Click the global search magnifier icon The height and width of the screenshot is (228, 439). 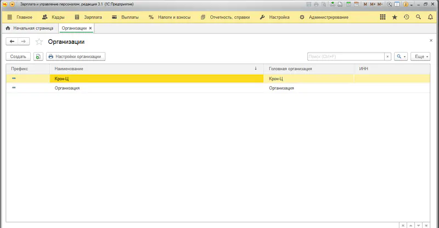pos(418,17)
